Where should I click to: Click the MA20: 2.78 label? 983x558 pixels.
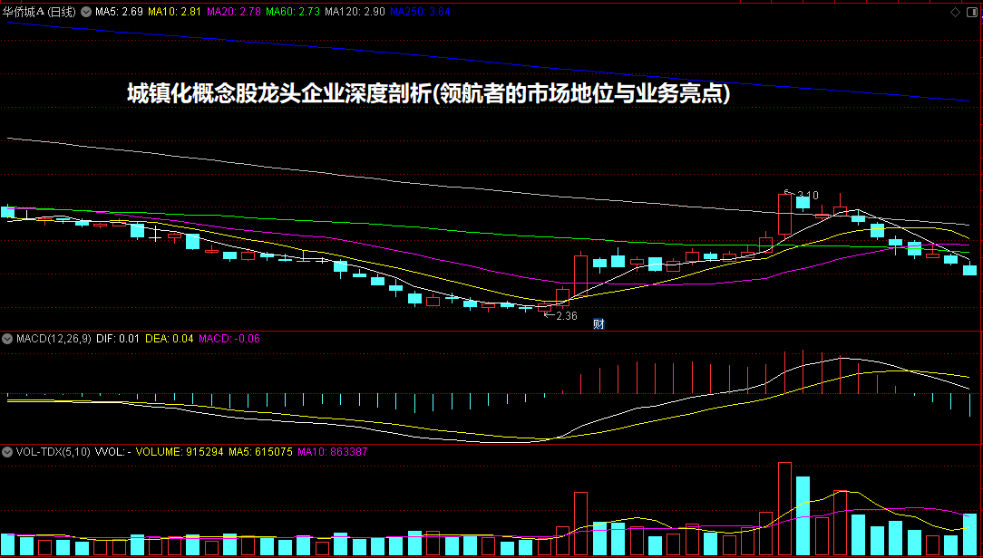pyautogui.click(x=233, y=12)
